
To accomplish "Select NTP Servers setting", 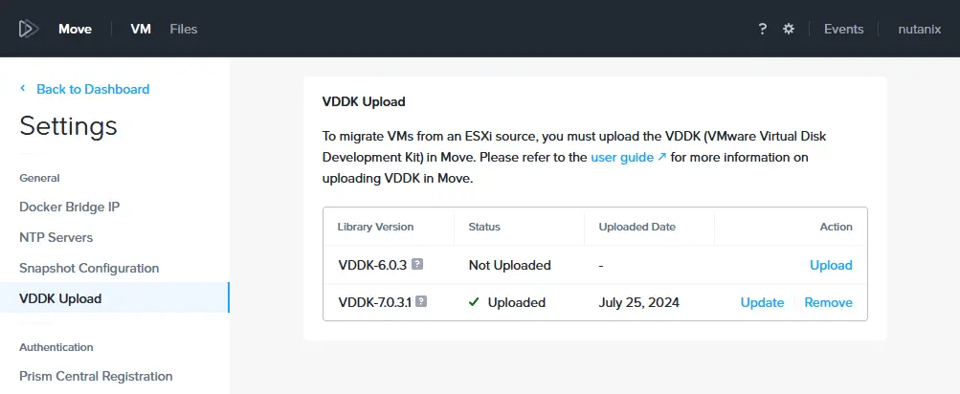I will coord(56,237).
